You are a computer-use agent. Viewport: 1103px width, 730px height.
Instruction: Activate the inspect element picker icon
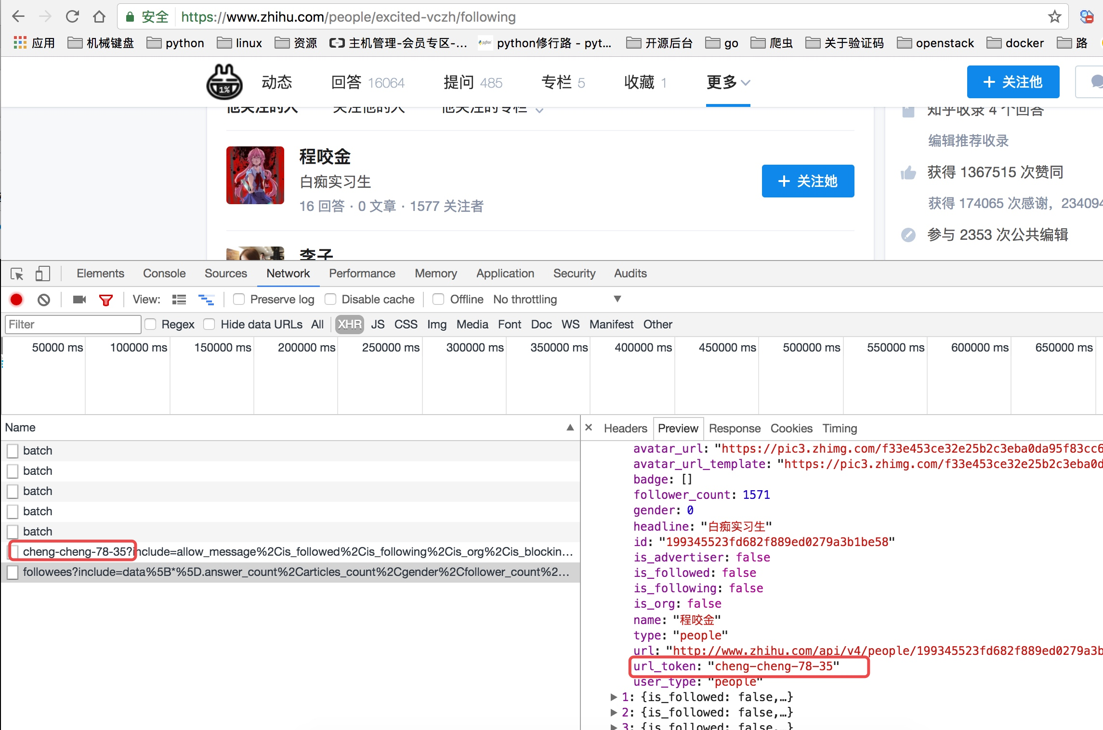pos(17,274)
